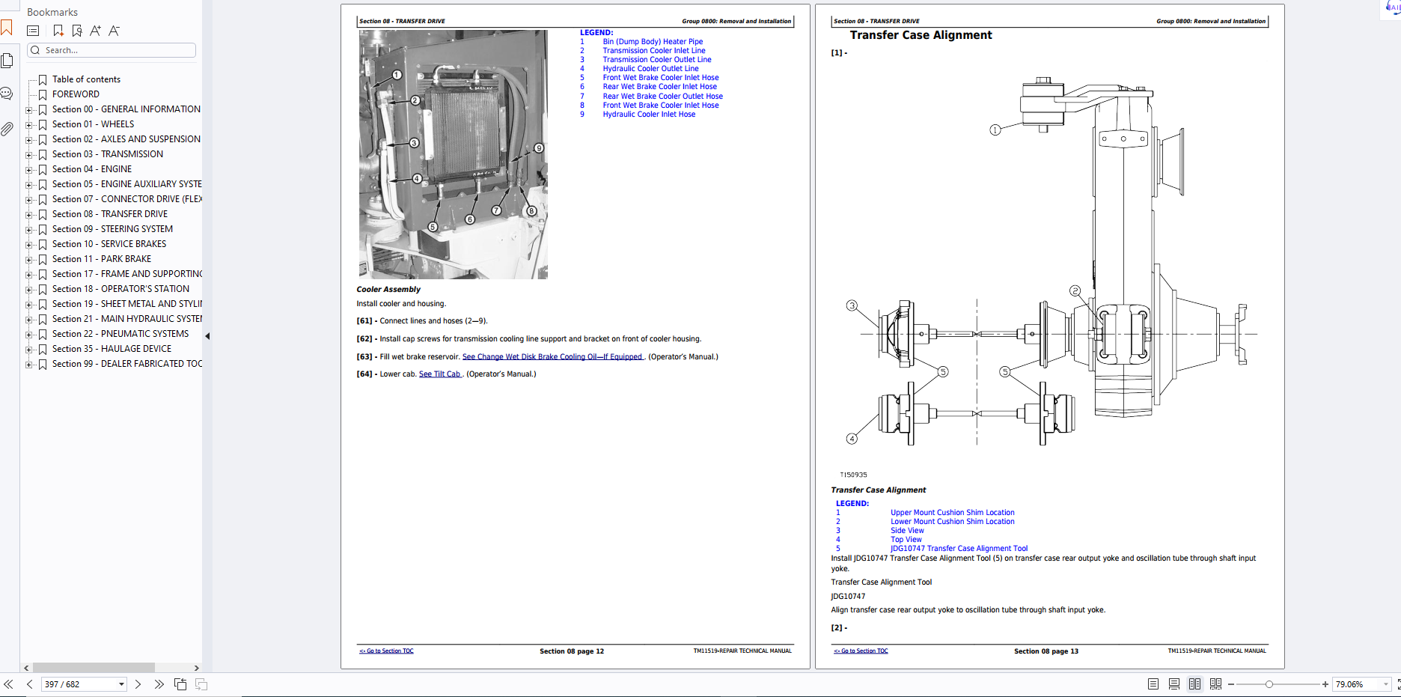The image size is (1401, 697).
Task: Open the page thumbnails sidebar panel
Action: [x=7, y=61]
